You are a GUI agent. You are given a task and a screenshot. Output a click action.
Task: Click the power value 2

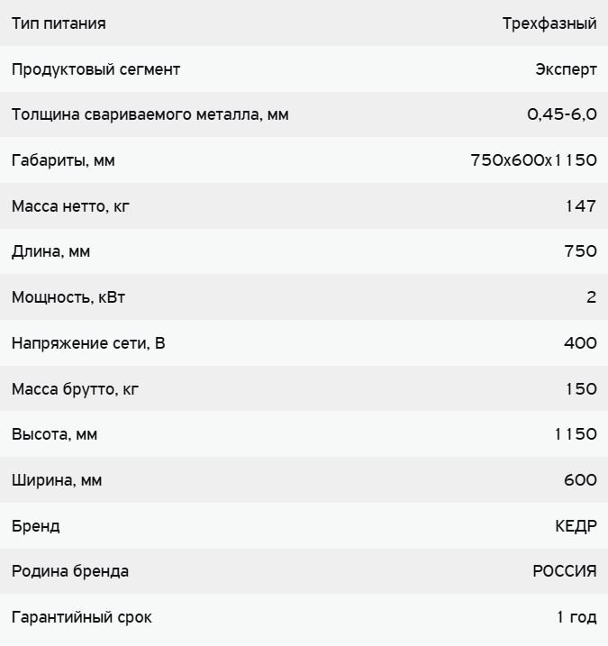pos(592,297)
